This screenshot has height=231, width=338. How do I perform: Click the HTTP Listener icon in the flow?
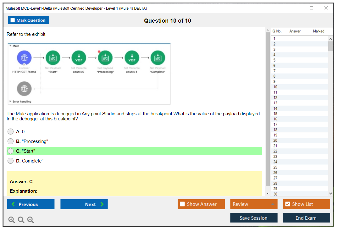tap(24, 58)
